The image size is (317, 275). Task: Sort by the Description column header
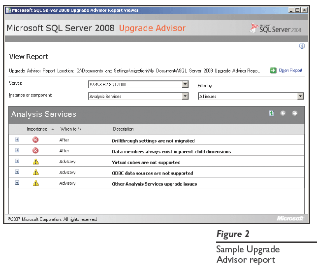(123, 129)
